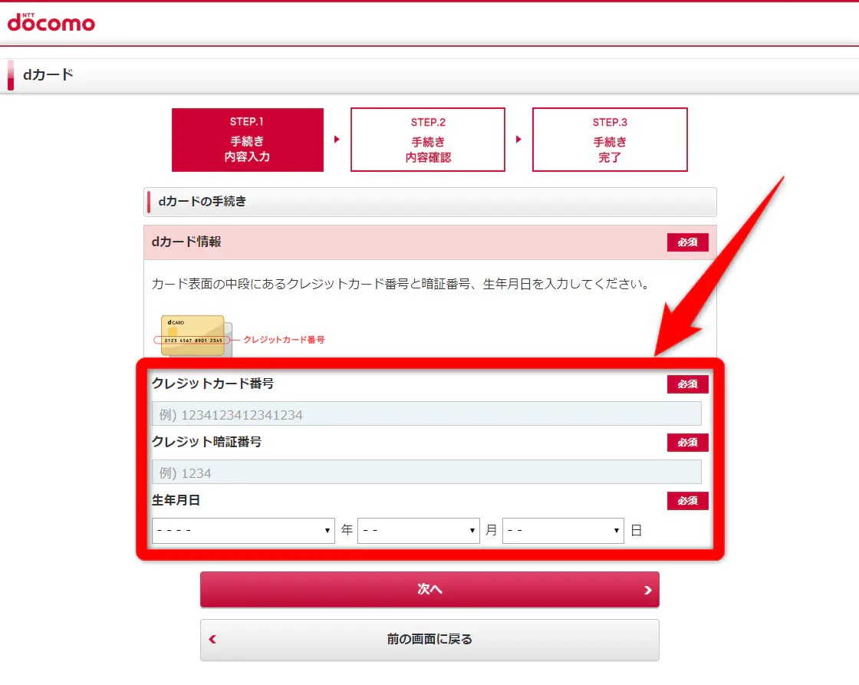Click into the クレジット暗証番号 input field

click(426, 472)
